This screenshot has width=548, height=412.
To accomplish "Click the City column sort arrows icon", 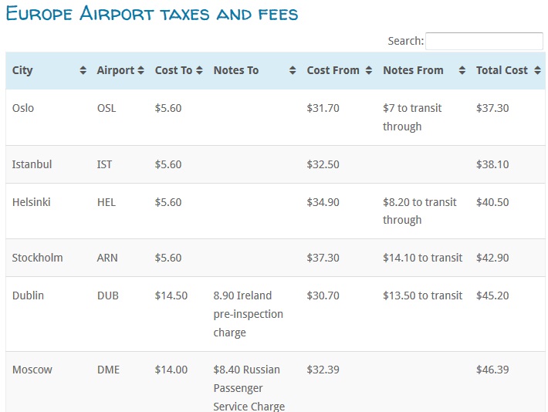I will (x=83, y=70).
